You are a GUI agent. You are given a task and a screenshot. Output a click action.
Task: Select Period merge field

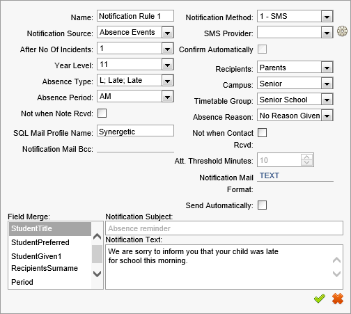[x=50, y=282]
